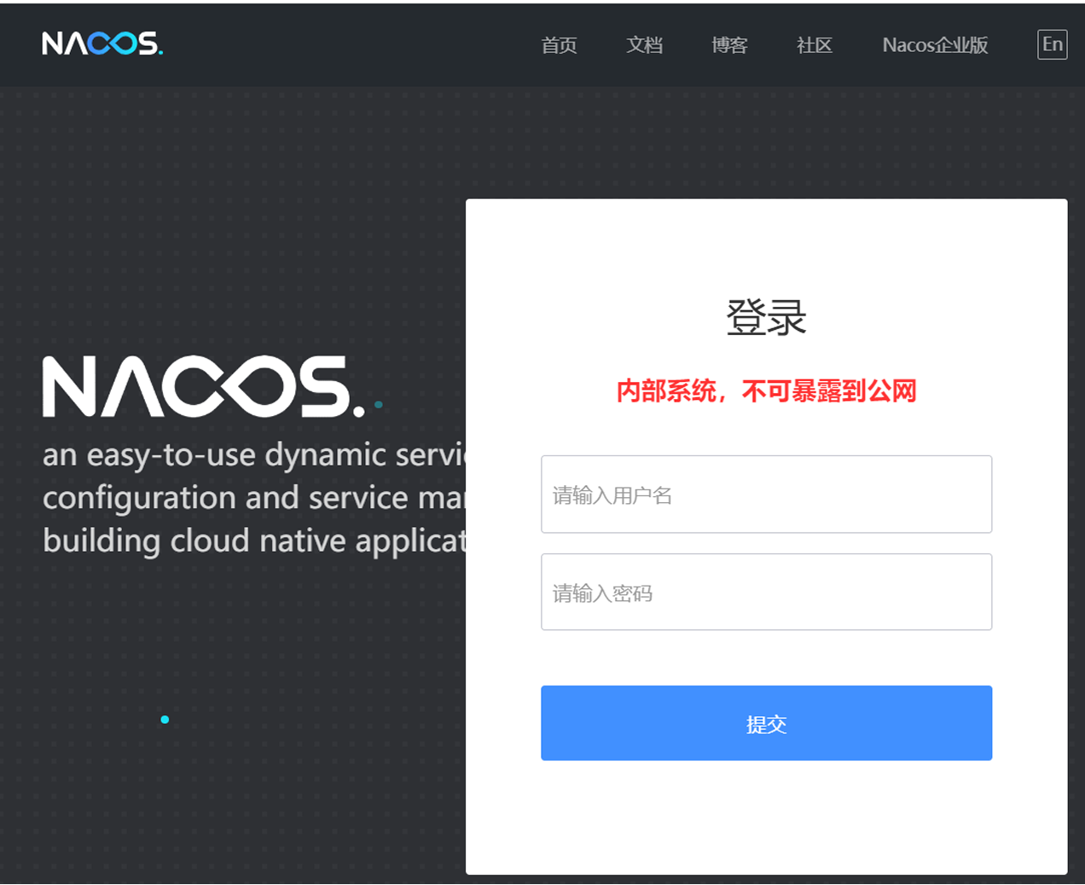Screen dimensions: 1085x885
Task: Click the empty header area beside the Nacos logo
Action: [x=341, y=44]
